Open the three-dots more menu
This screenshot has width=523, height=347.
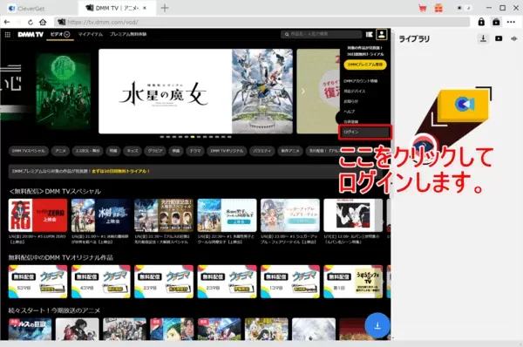511,22
